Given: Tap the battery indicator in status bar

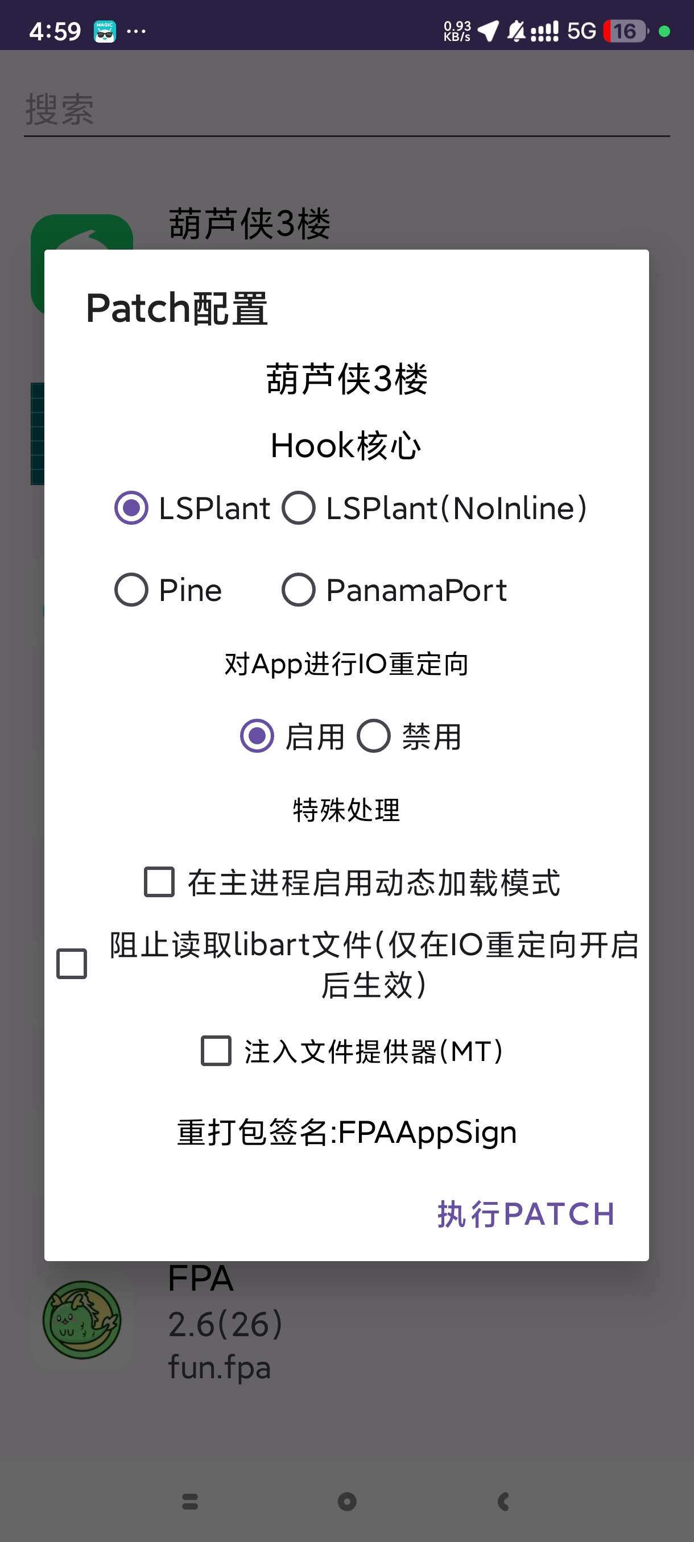Looking at the screenshot, I should click(x=625, y=31).
